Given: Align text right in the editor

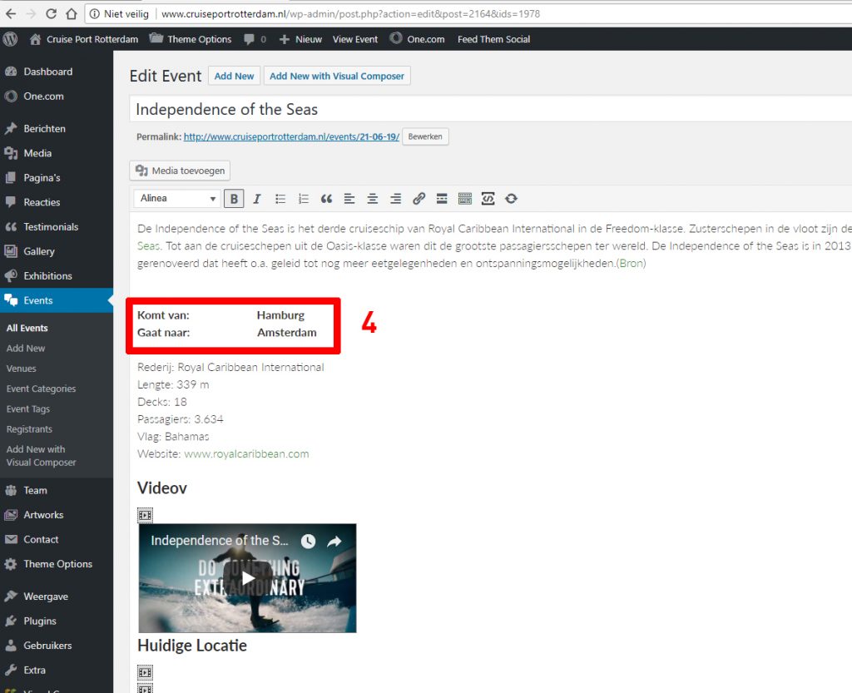Looking at the screenshot, I should click(x=395, y=199).
